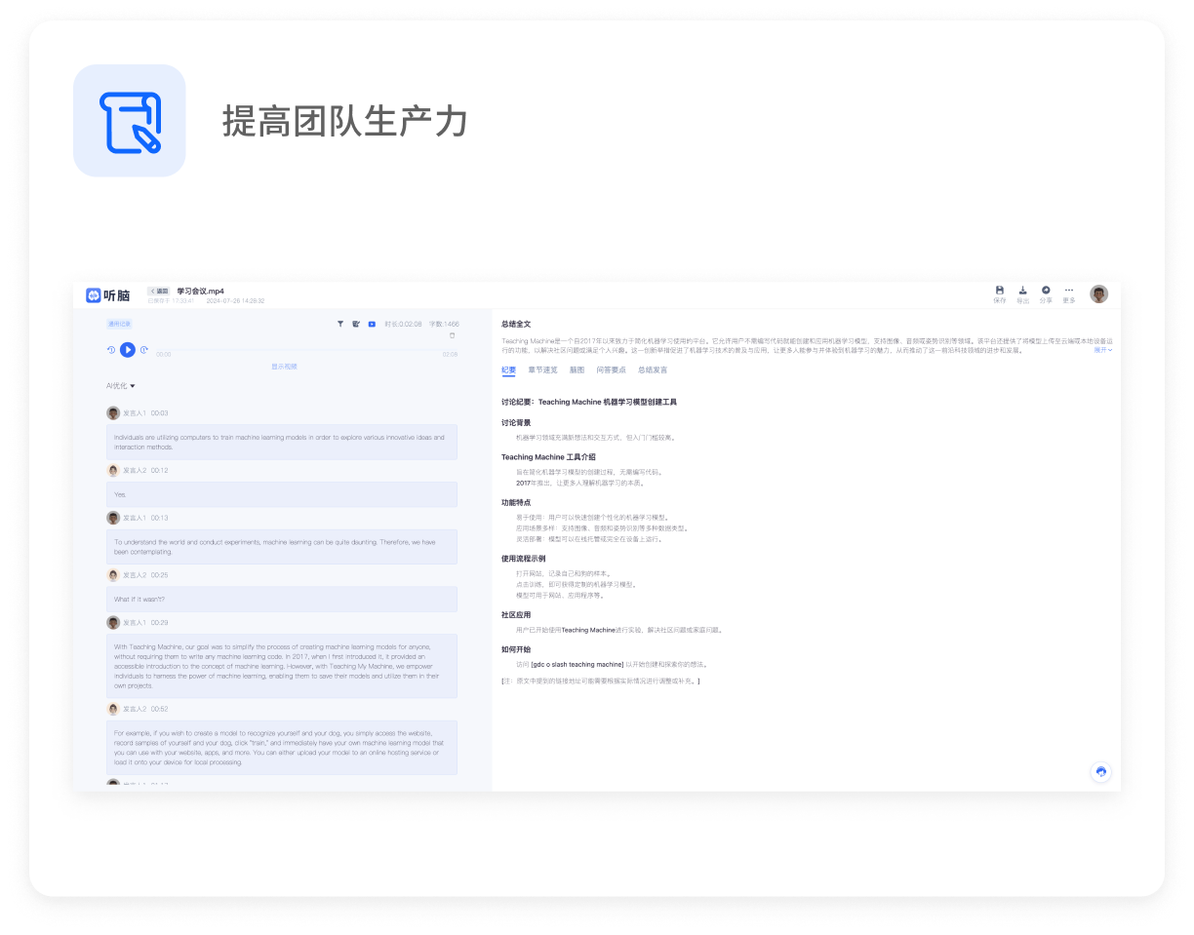Click the edit transcript pencil icon

356,324
